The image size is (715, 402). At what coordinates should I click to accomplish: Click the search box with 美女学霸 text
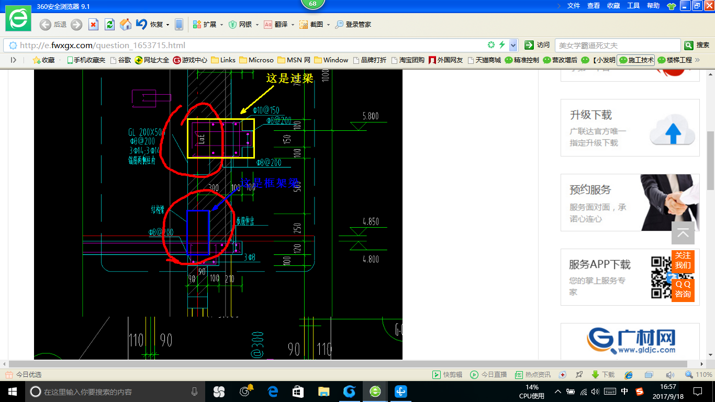point(618,45)
